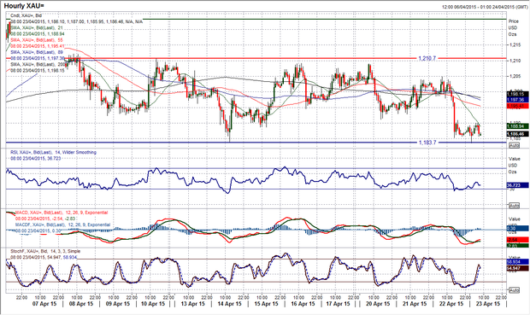Click the Cndl XAU= Bid legend label
Viewport: 530px width, 315px height.
click(x=26, y=15)
